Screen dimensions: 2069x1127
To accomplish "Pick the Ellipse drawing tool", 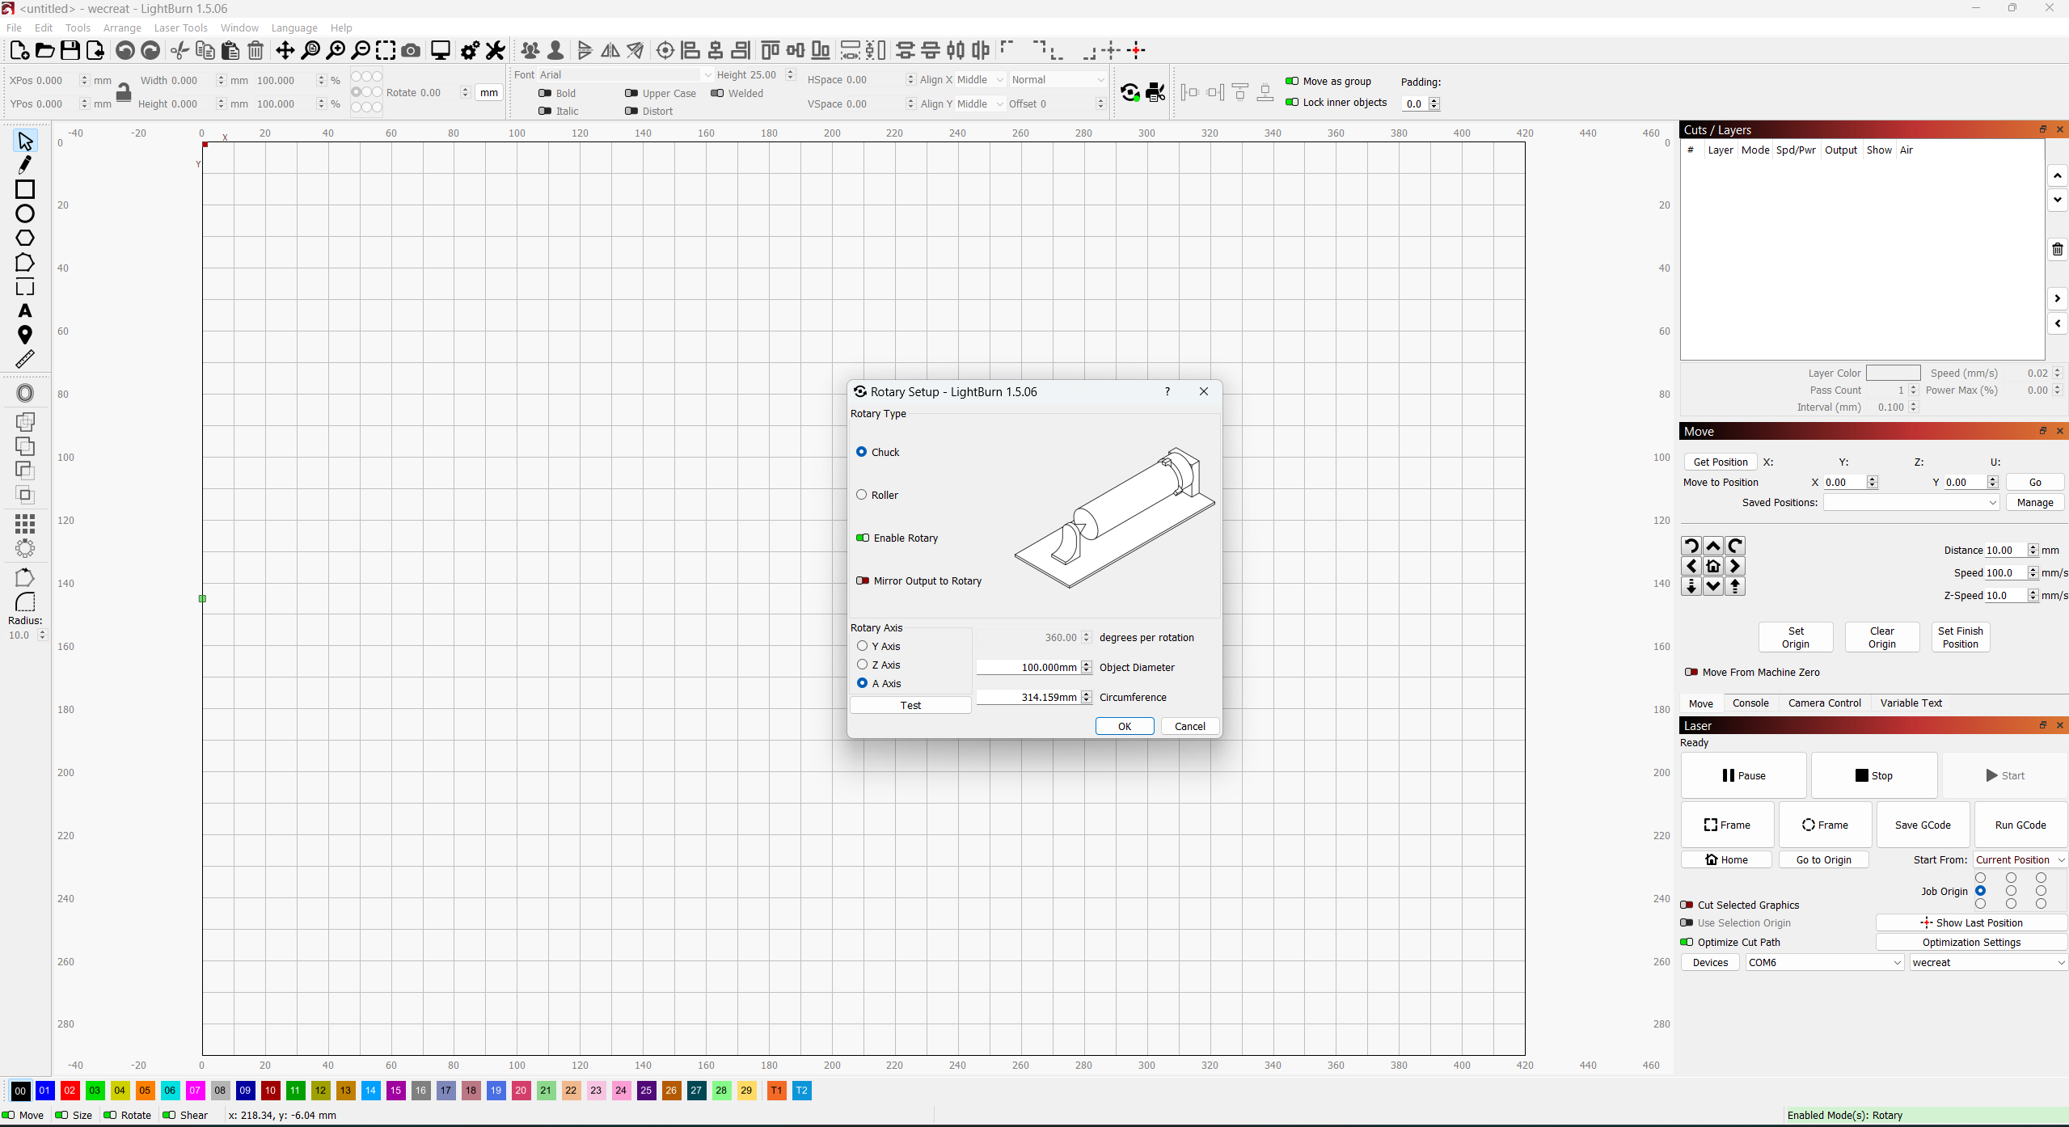I will [x=25, y=213].
